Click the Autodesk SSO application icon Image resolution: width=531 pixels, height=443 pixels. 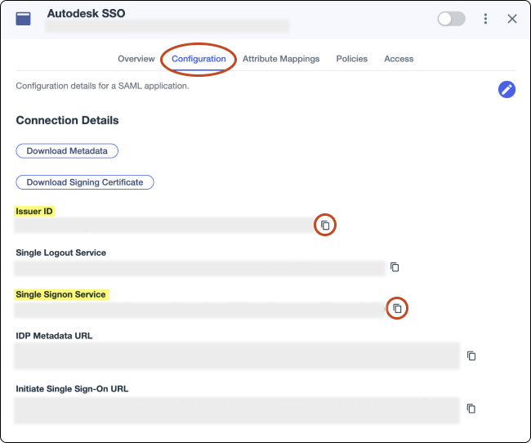coord(24,19)
